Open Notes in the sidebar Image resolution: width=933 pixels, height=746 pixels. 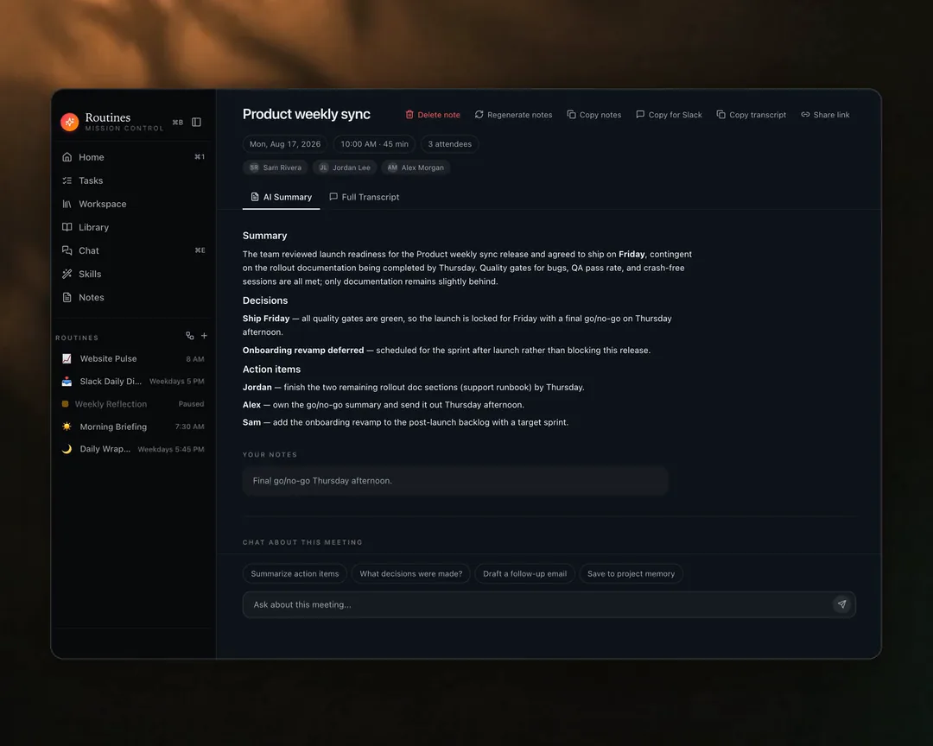pyautogui.click(x=133, y=297)
